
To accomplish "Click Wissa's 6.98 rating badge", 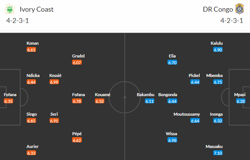I will click(x=172, y=140).
